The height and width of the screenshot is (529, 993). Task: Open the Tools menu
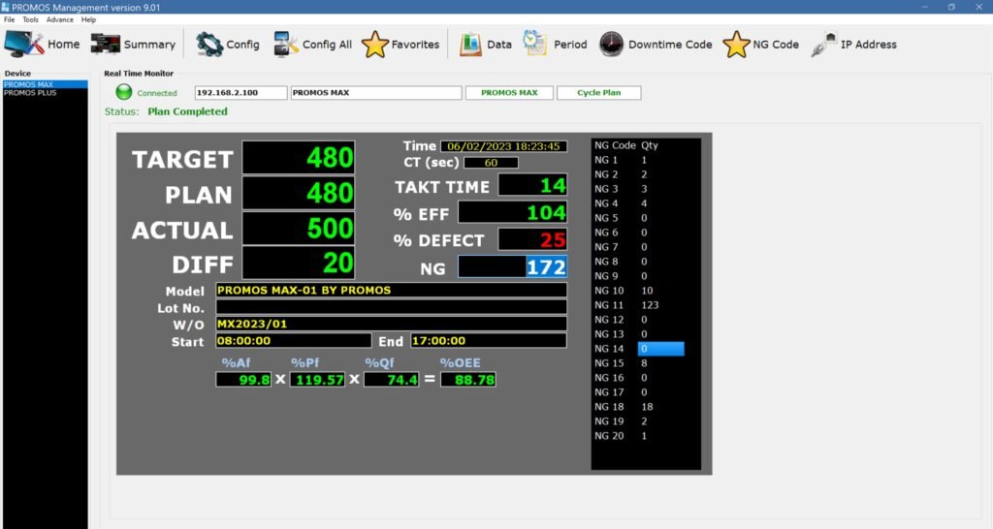click(x=30, y=19)
